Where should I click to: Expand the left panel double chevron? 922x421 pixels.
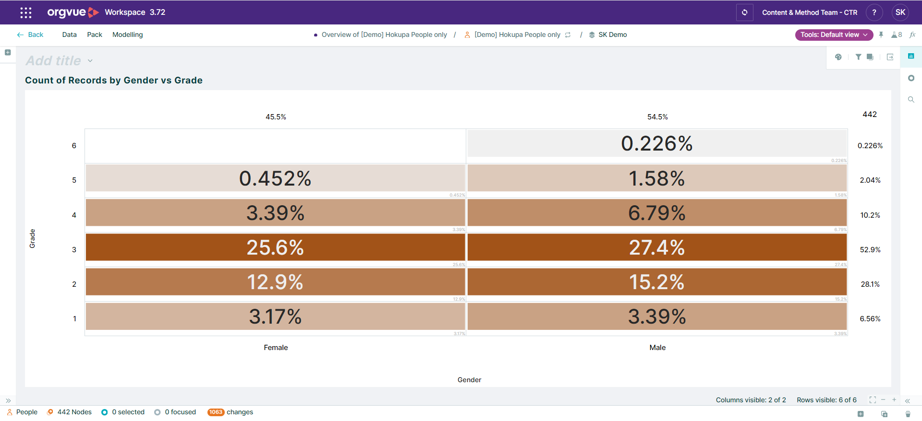click(8, 400)
